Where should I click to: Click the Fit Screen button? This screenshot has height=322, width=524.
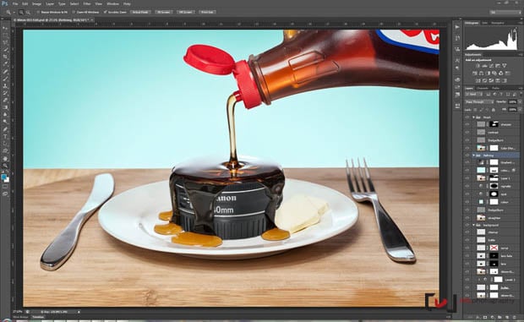(x=163, y=12)
